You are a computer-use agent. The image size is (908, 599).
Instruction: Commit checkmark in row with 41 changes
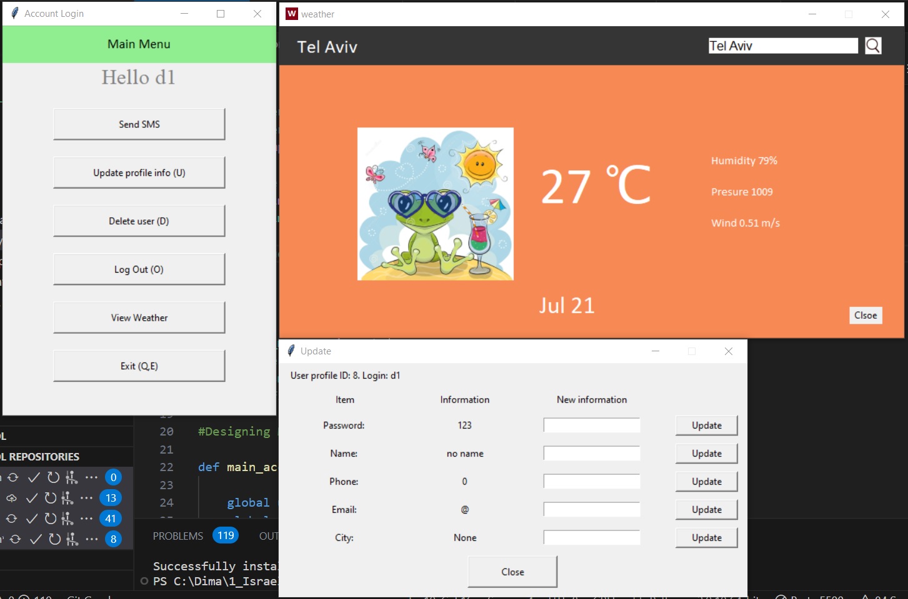32,519
